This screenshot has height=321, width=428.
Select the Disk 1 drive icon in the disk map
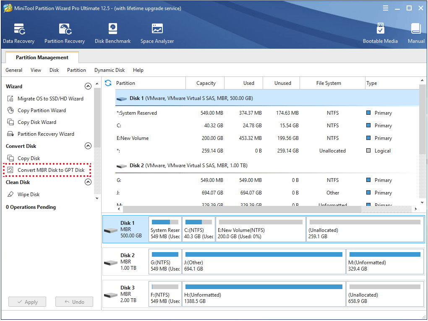(111, 231)
